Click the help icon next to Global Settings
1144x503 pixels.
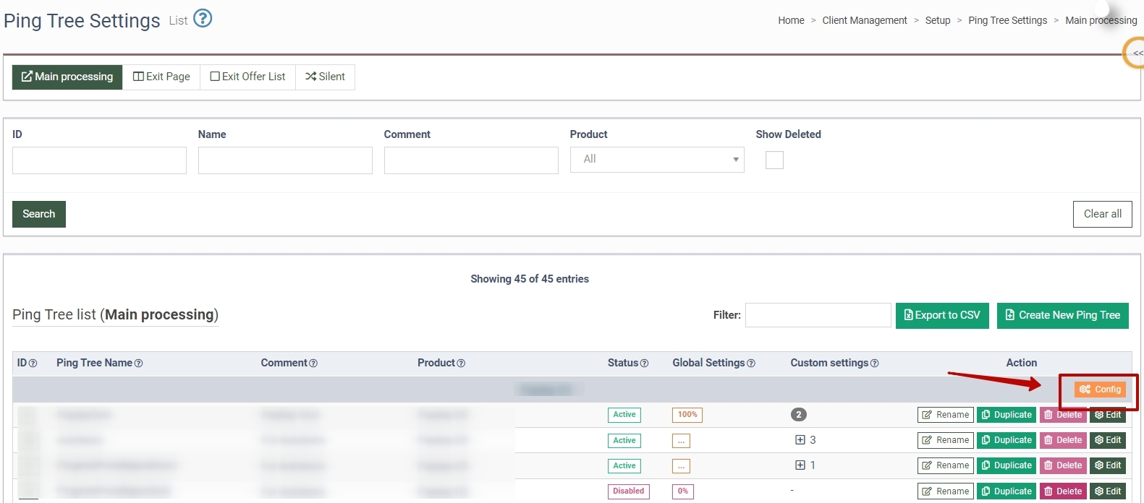coord(751,364)
